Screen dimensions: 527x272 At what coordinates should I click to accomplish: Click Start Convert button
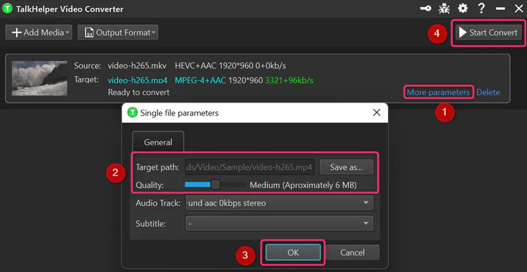[488, 33]
